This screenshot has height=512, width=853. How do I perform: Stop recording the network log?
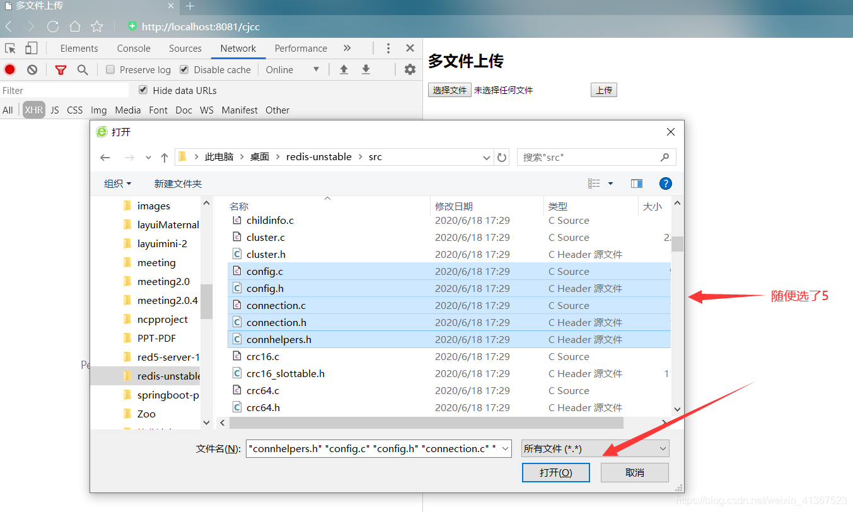point(8,69)
